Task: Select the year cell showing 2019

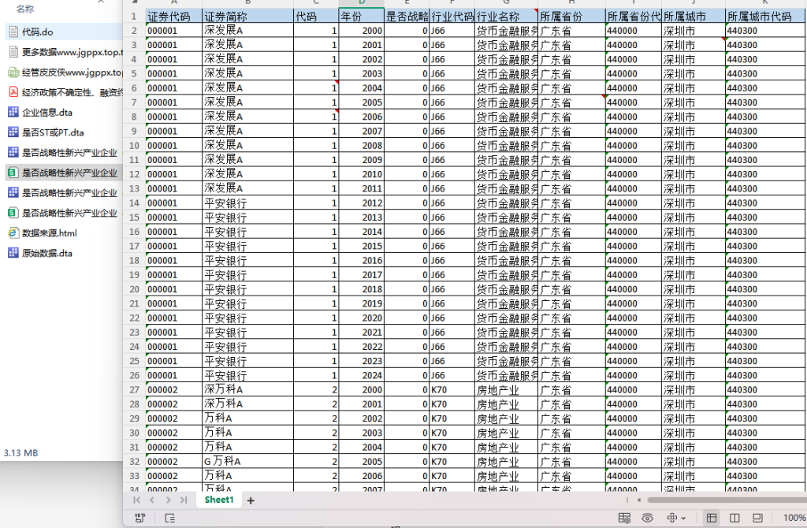Action: (x=361, y=303)
